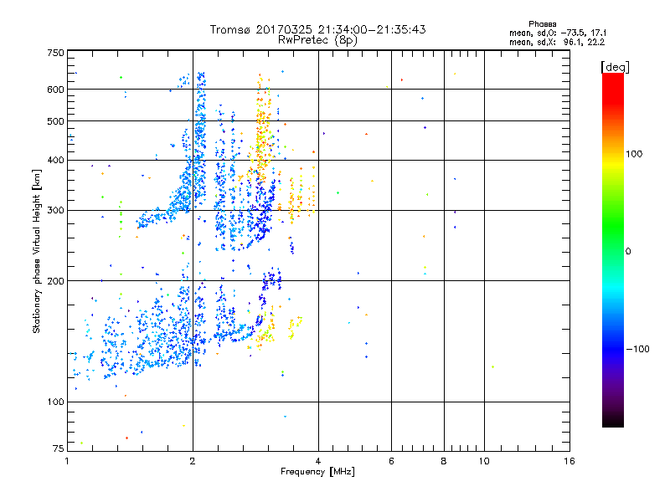Screen dimensions: 670x502
Task: Click the 'mean, sd,X: 96.1, 22.2' statistic
Action: pos(557,42)
